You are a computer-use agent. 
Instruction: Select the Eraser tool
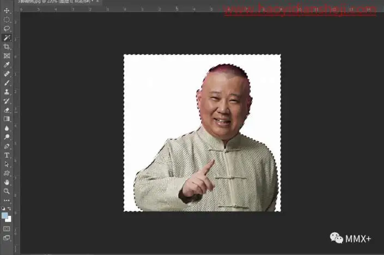pyautogui.click(x=7, y=110)
